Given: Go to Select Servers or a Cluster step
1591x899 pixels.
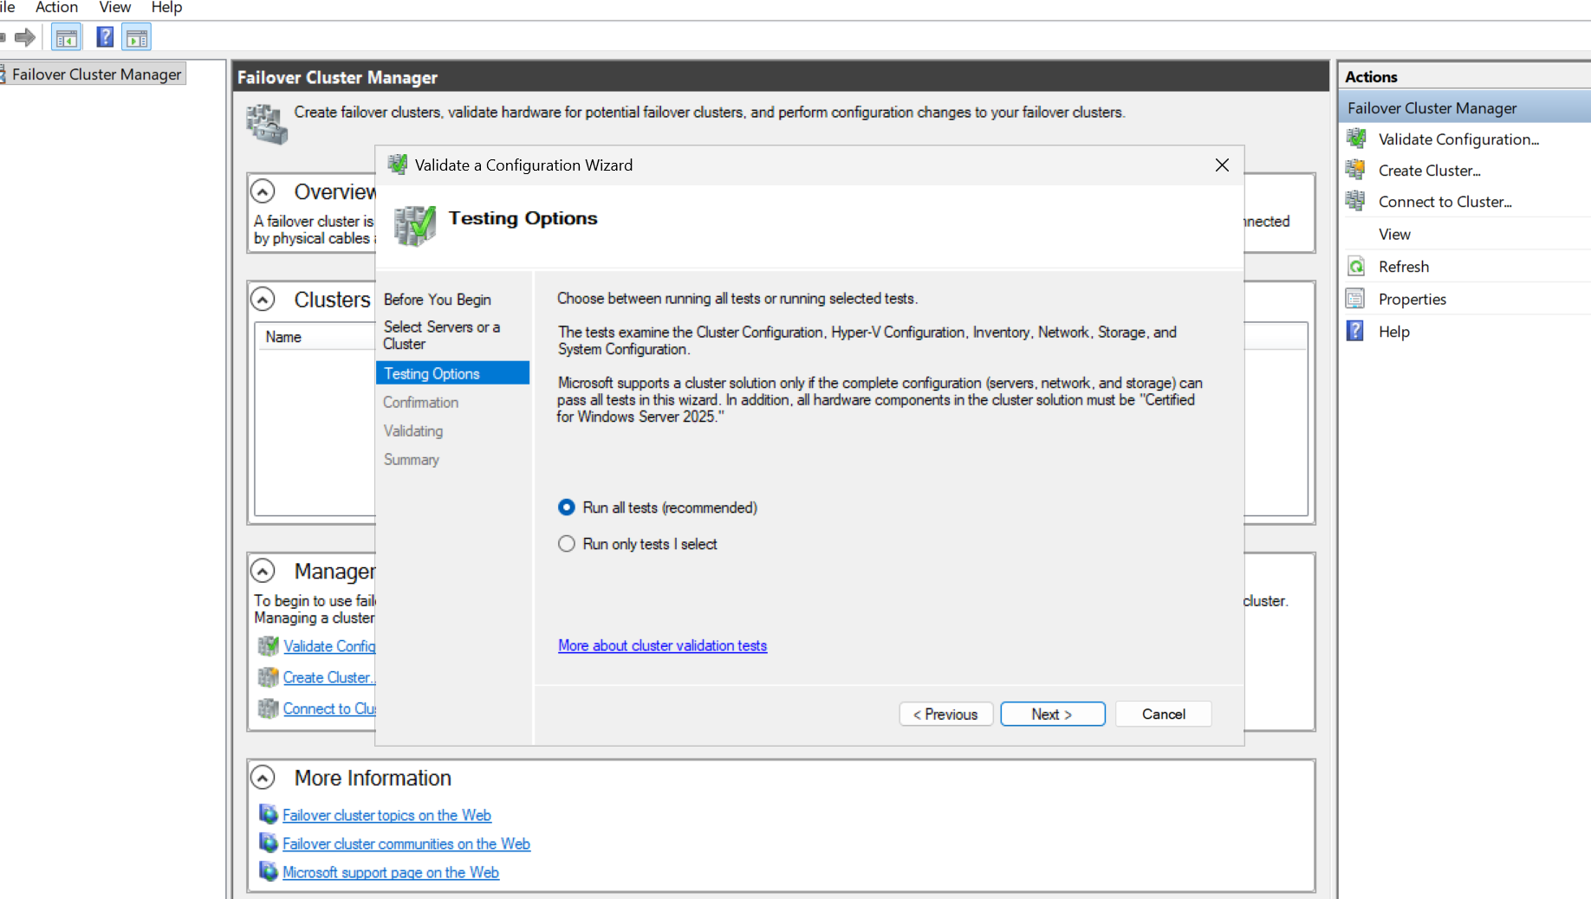Looking at the screenshot, I should tap(442, 335).
